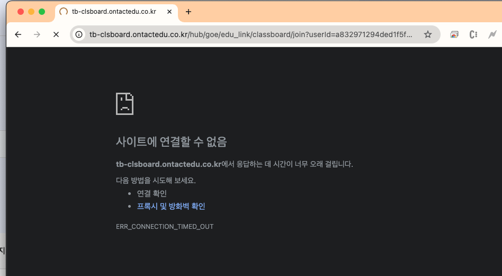The height and width of the screenshot is (276, 502).
Task: Minimize the window with yellow button
Action: pos(31,12)
